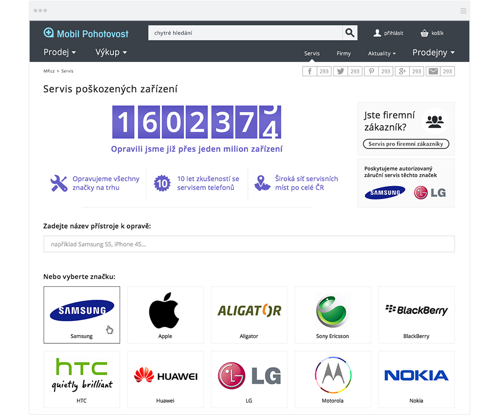Screen dimensions: 499x415
Task: Click the Pinterest share icon
Action: coord(371,71)
